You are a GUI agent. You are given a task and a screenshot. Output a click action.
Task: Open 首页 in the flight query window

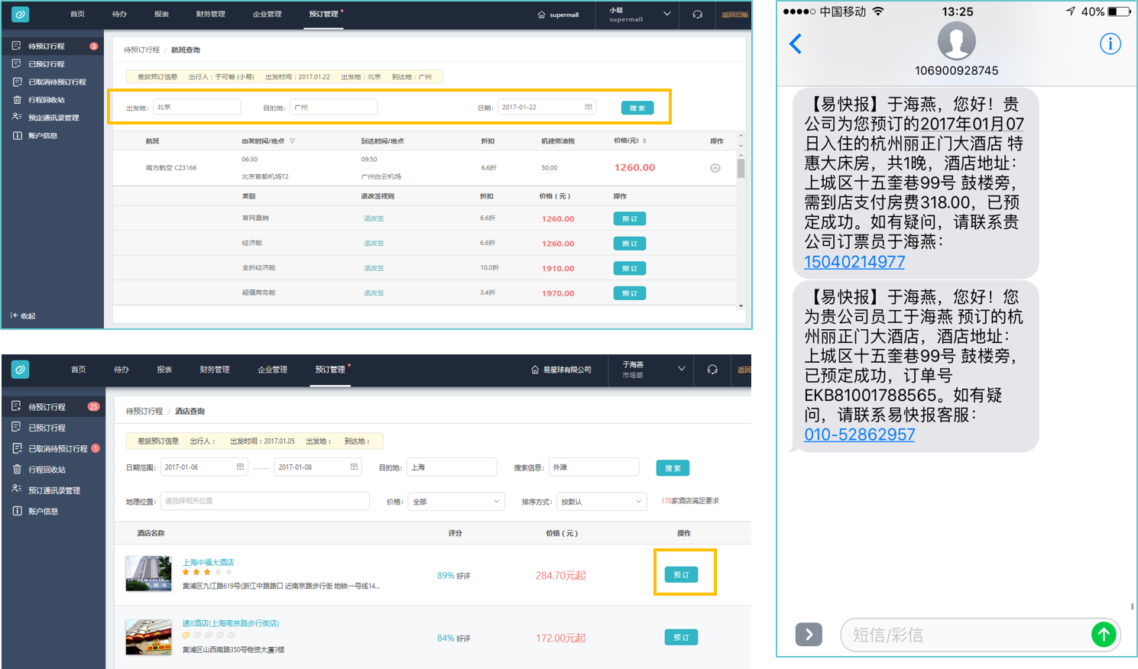(x=77, y=15)
